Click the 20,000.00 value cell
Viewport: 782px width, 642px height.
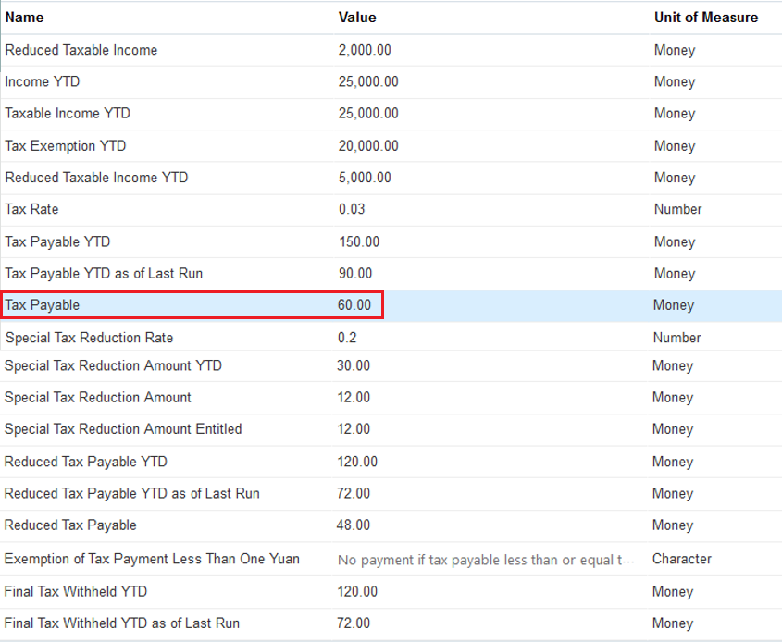click(368, 146)
